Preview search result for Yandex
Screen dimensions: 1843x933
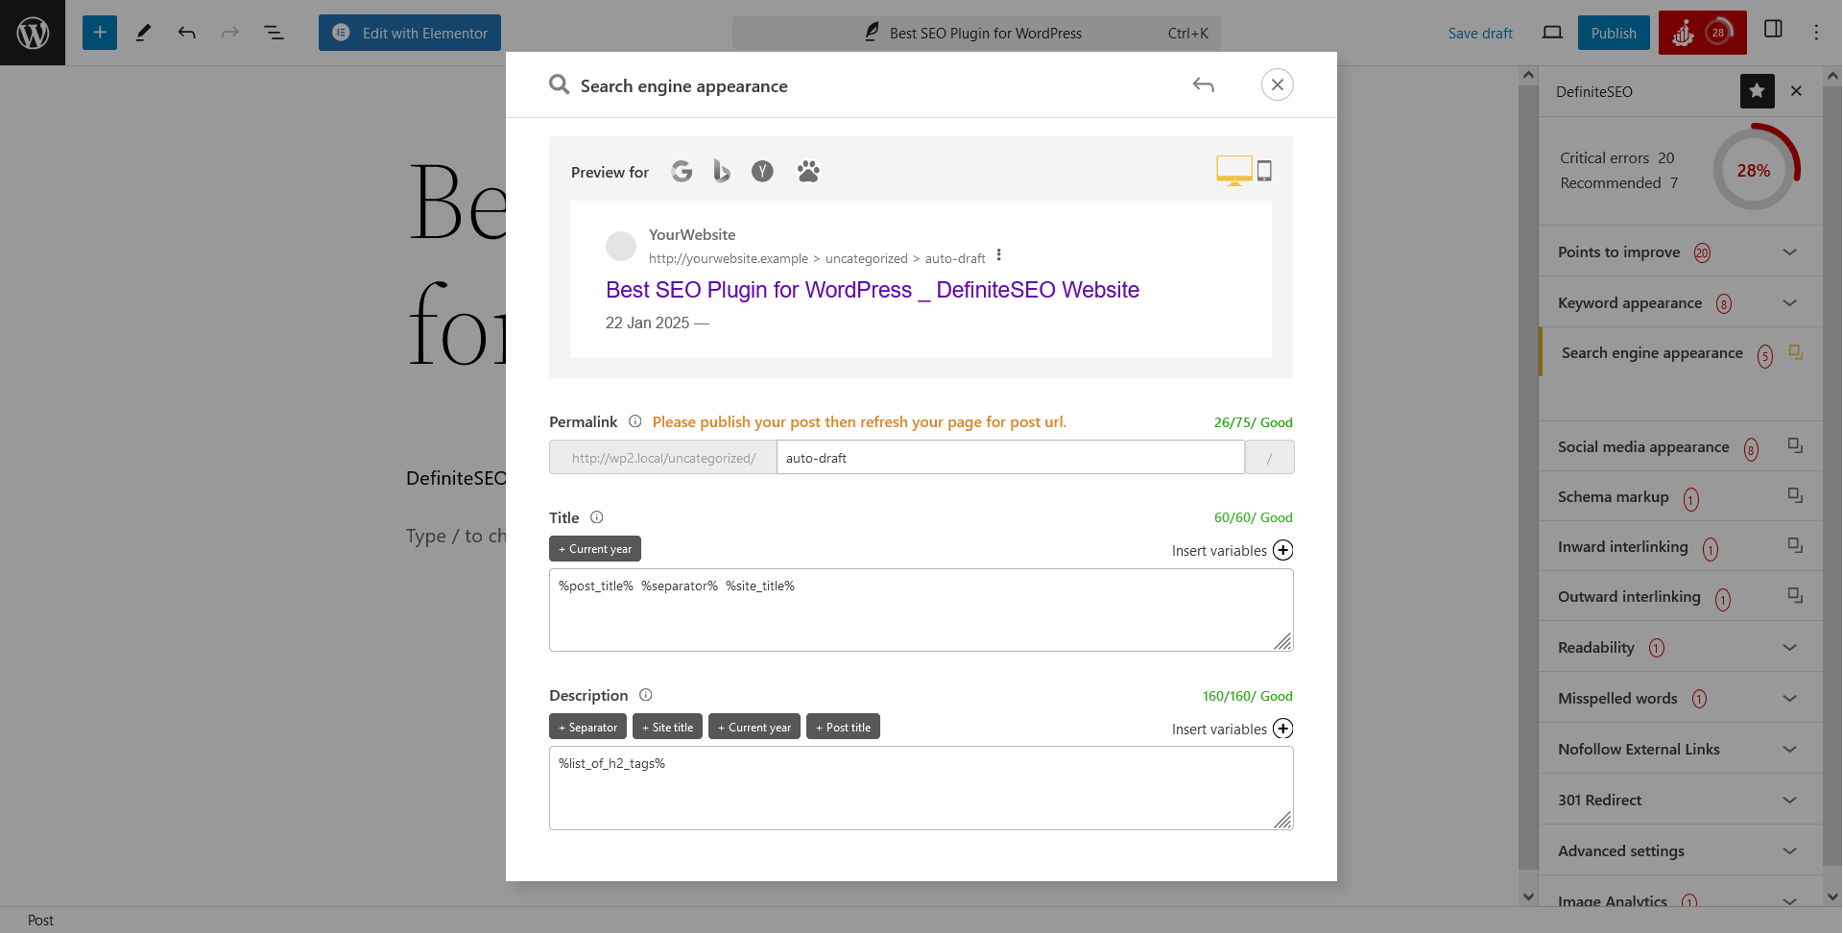(x=762, y=172)
